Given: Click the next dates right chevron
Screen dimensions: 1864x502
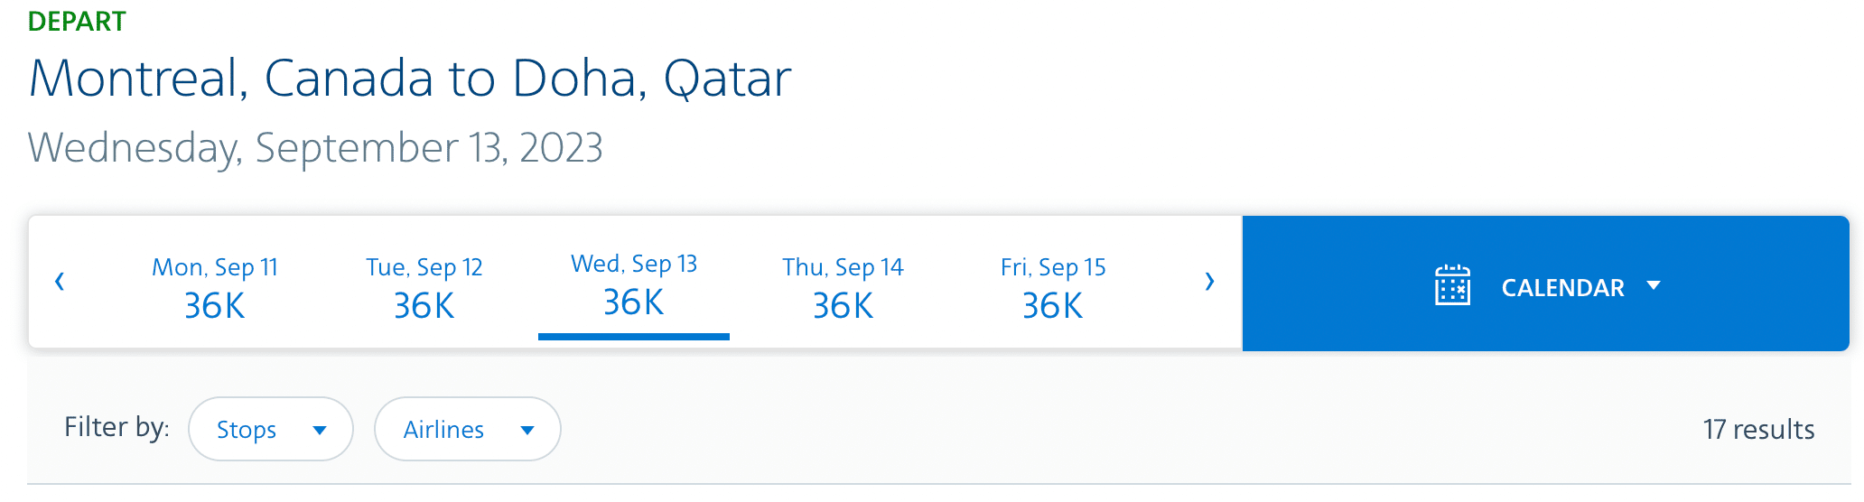Looking at the screenshot, I should [1209, 282].
